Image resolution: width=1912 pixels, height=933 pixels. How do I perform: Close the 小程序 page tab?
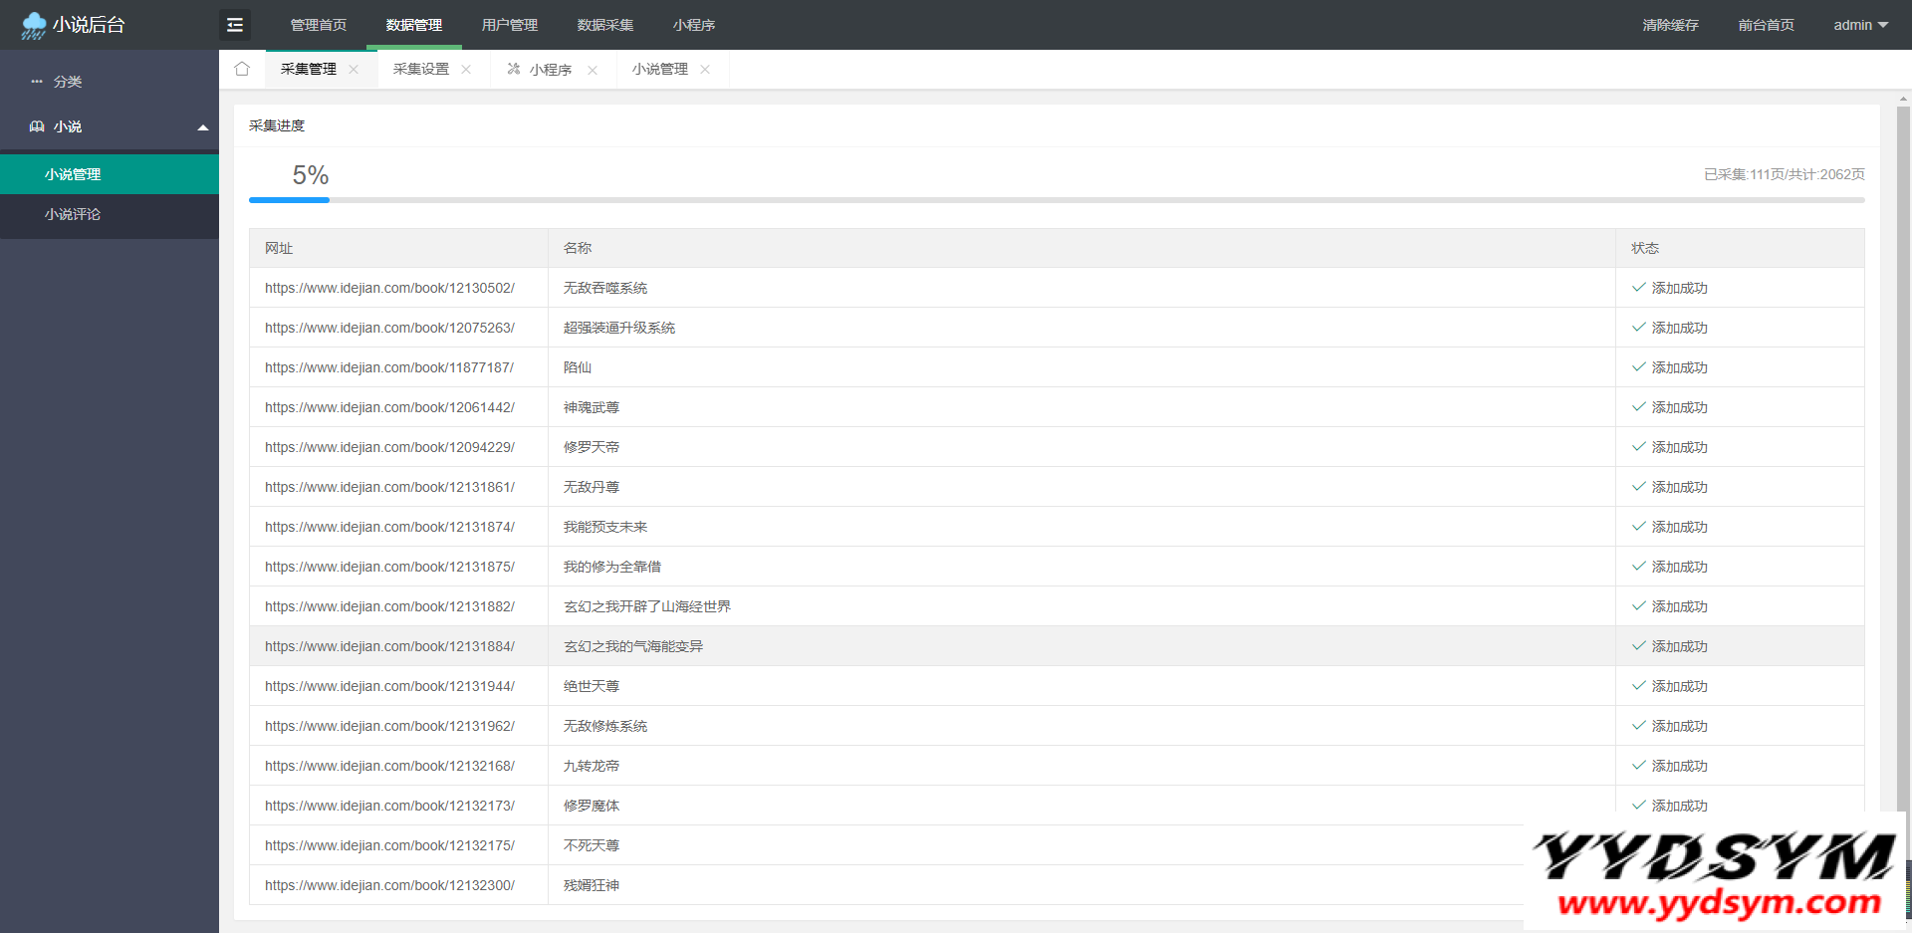tap(593, 70)
